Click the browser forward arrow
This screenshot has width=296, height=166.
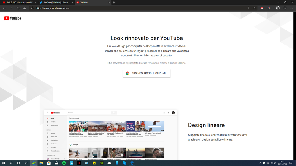pyautogui.click(x=11, y=8)
